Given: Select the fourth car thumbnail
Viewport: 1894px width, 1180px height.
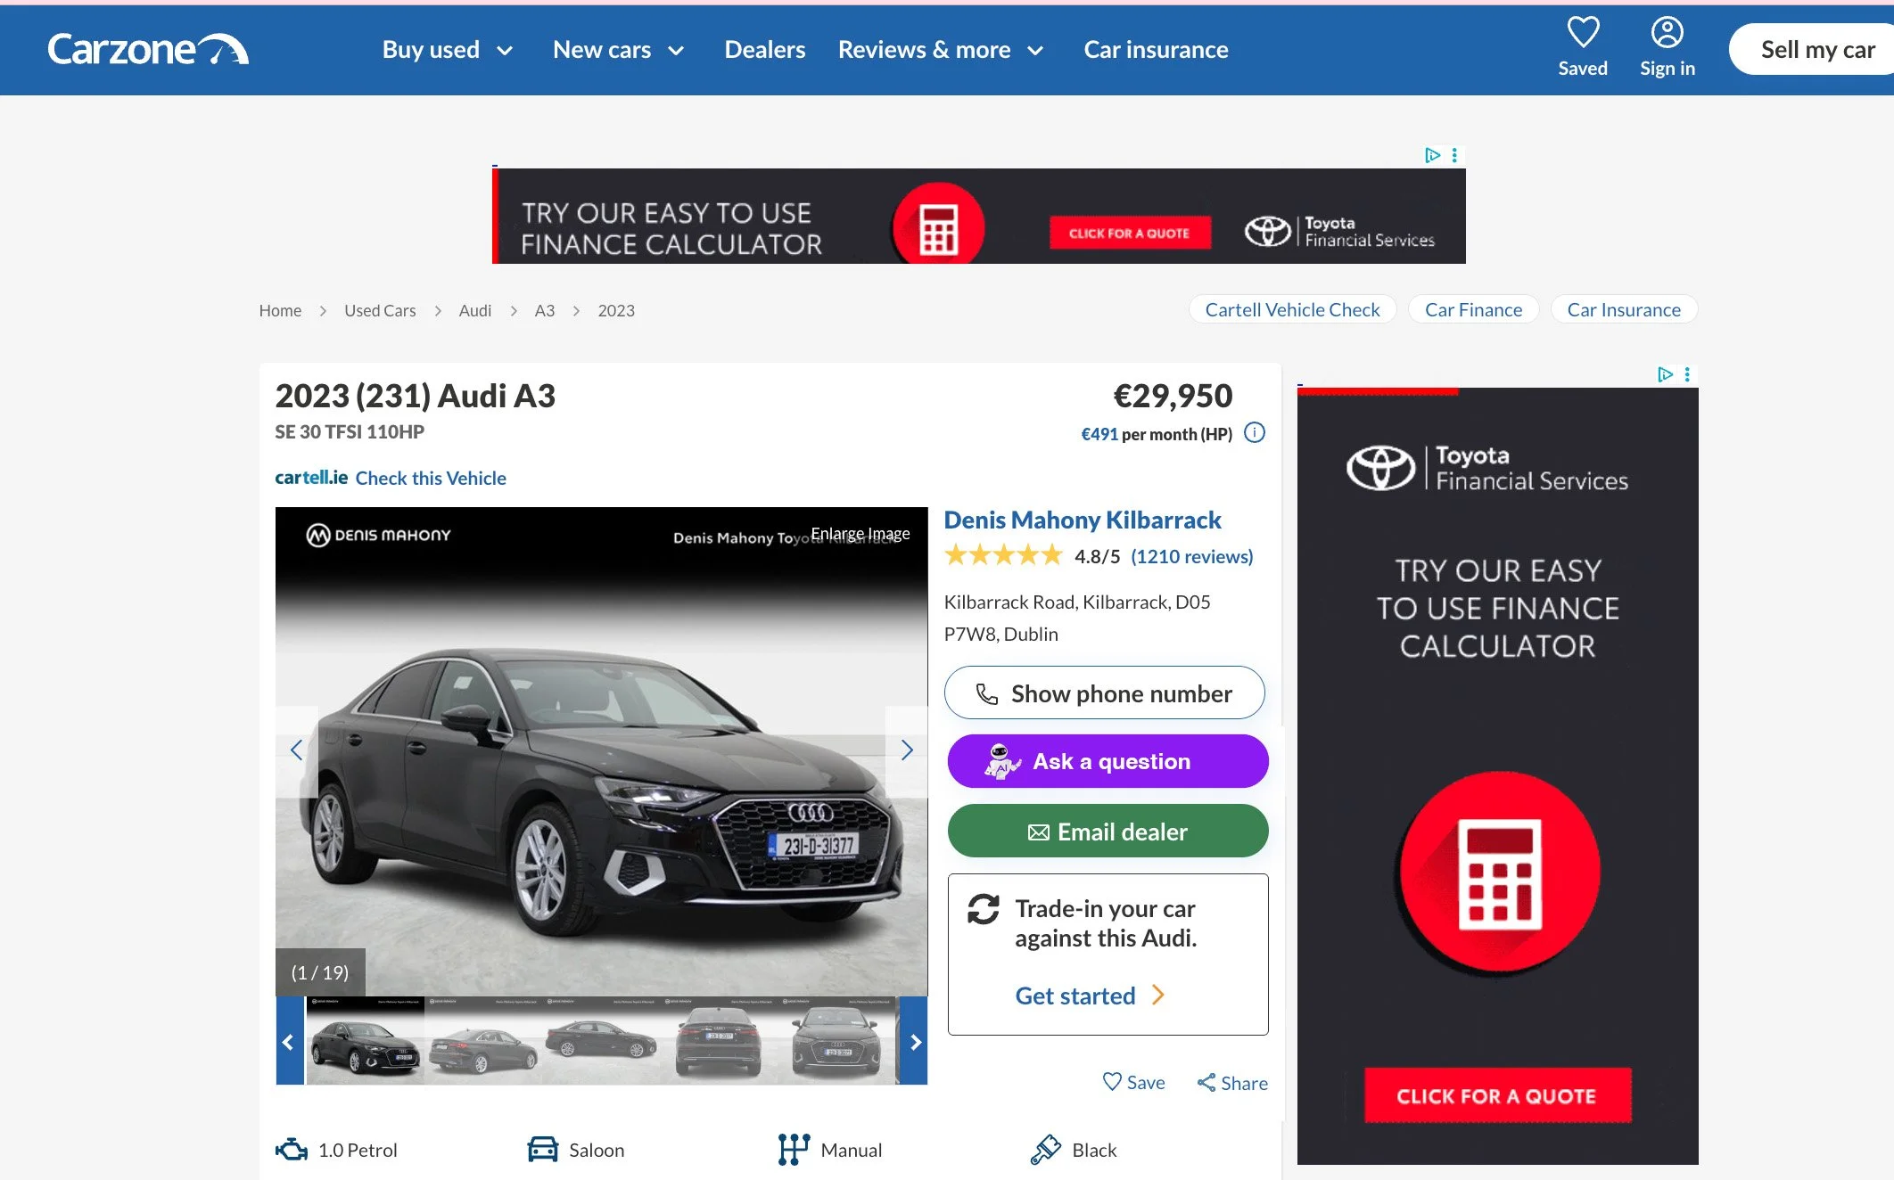Looking at the screenshot, I should pos(720,1041).
